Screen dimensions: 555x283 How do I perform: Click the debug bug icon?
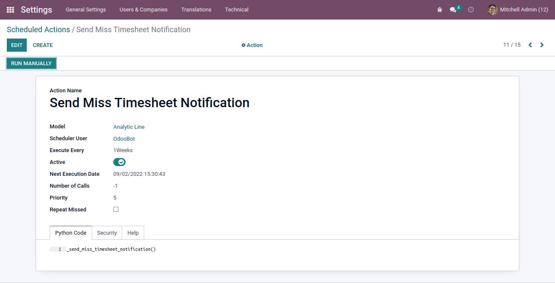pyautogui.click(x=440, y=10)
